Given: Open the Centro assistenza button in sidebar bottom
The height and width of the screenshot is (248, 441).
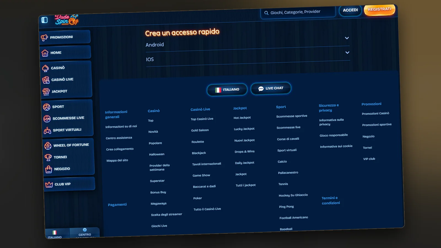Looking at the screenshot, I should point(85,233).
